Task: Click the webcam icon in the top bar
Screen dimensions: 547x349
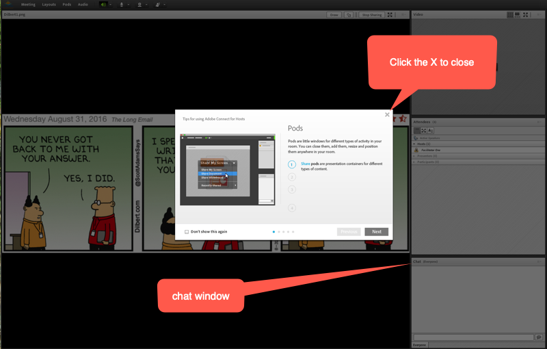Action: (x=139, y=4)
